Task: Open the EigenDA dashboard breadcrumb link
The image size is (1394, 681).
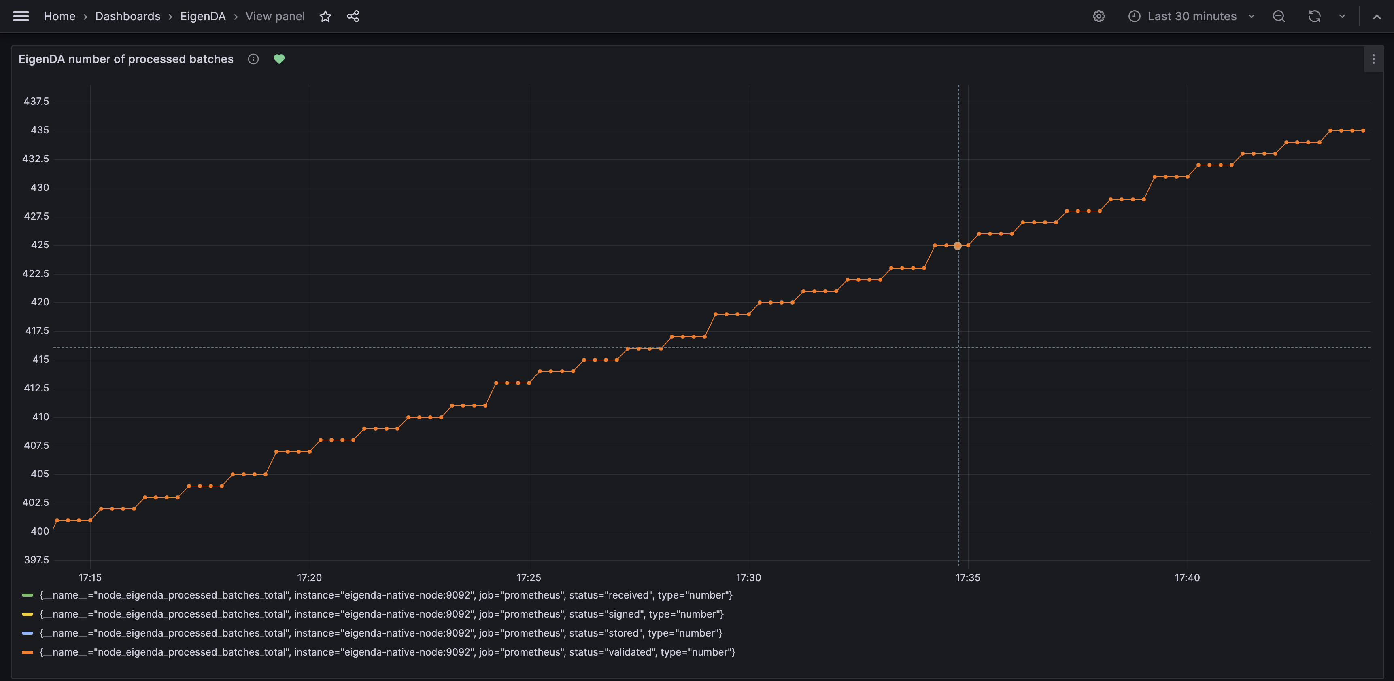Action: [x=202, y=16]
